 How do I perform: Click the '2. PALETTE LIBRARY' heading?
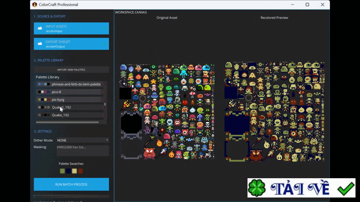(x=49, y=60)
